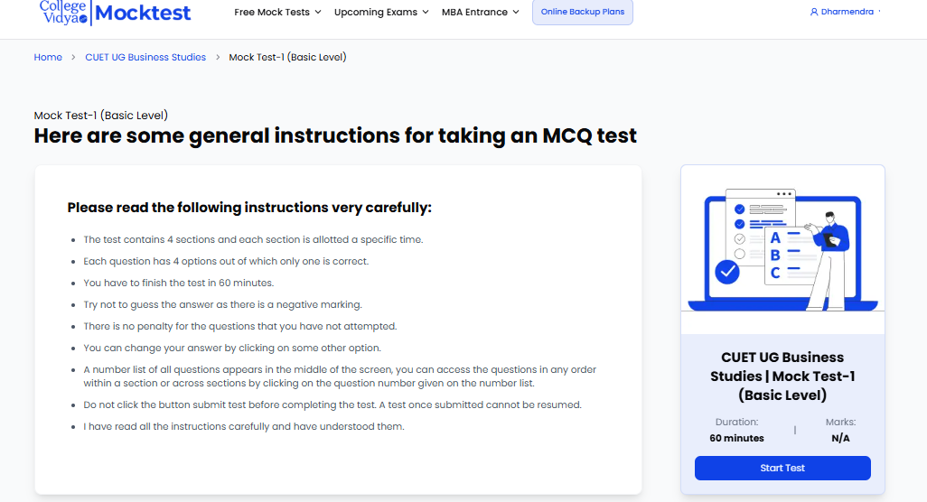Click the breadcrumb chevron right after Home
Viewport: 927px width, 502px height.
[x=74, y=58]
